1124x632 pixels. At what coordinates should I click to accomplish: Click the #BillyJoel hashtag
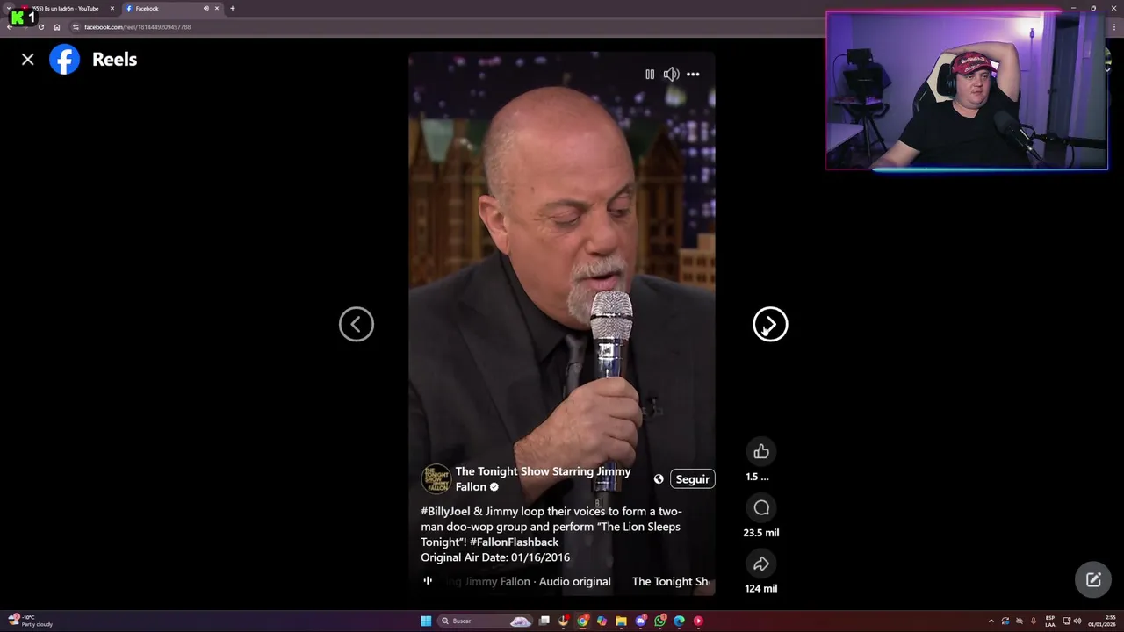click(x=445, y=511)
